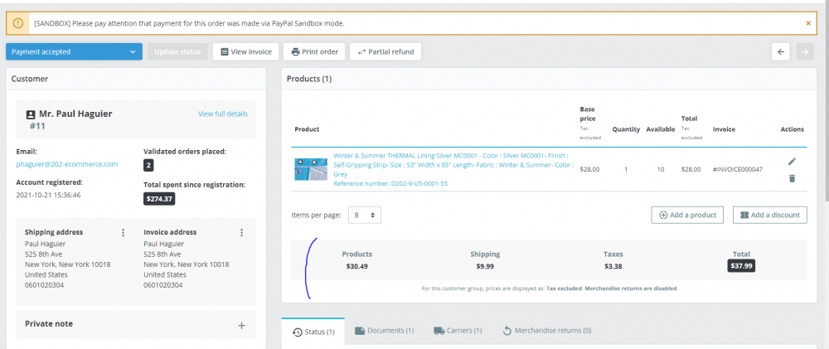Image resolution: width=829 pixels, height=349 pixels.
Task: Click Add a product button
Action: point(687,216)
